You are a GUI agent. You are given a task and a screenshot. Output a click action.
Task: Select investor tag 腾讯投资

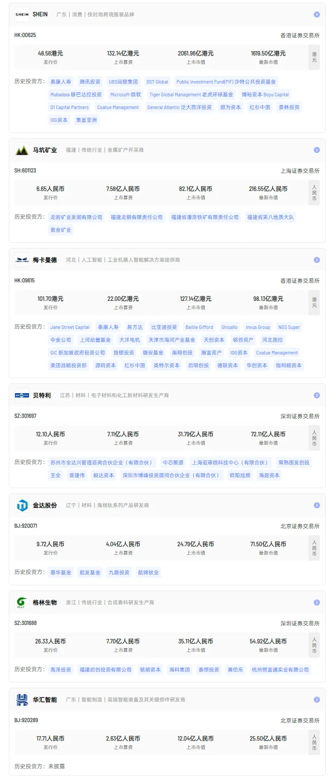point(90,82)
